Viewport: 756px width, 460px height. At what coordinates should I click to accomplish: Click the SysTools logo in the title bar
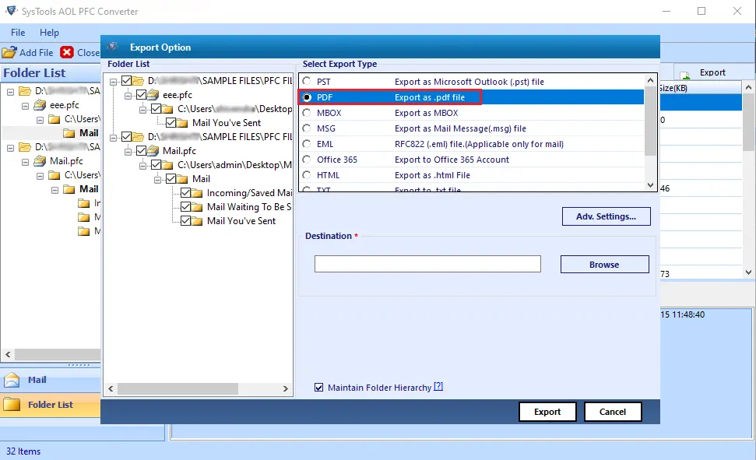12,11
